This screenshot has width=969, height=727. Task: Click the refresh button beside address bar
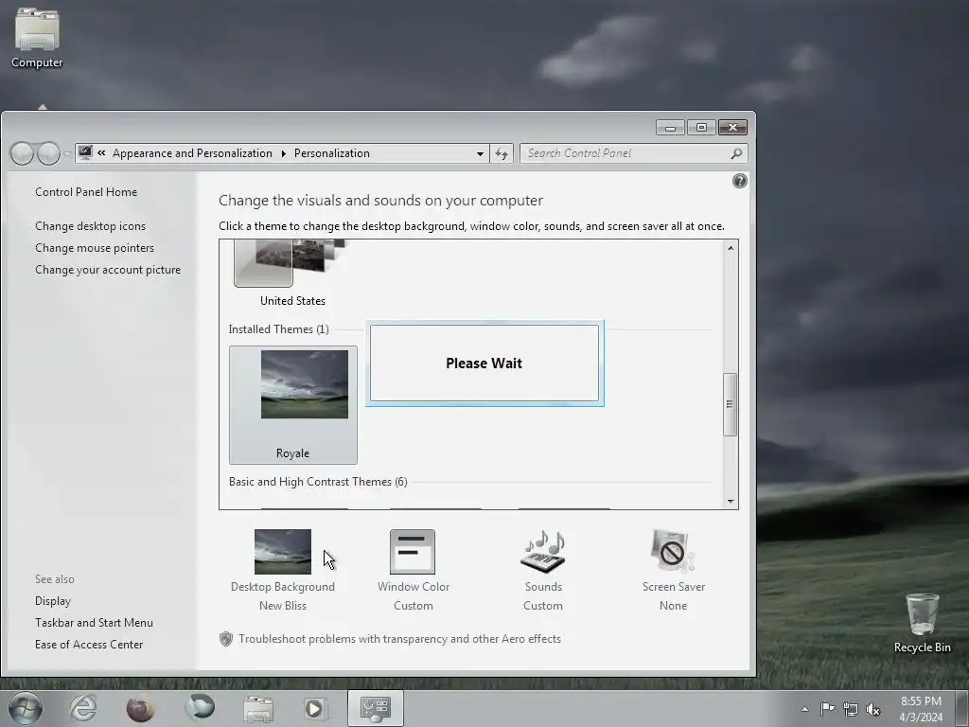[502, 153]
